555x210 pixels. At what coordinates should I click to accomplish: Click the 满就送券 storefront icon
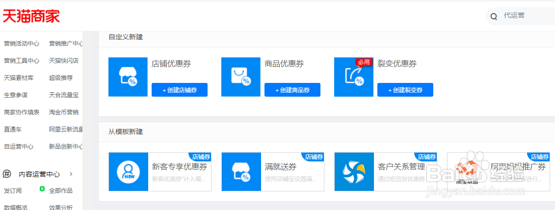(241, 172)
